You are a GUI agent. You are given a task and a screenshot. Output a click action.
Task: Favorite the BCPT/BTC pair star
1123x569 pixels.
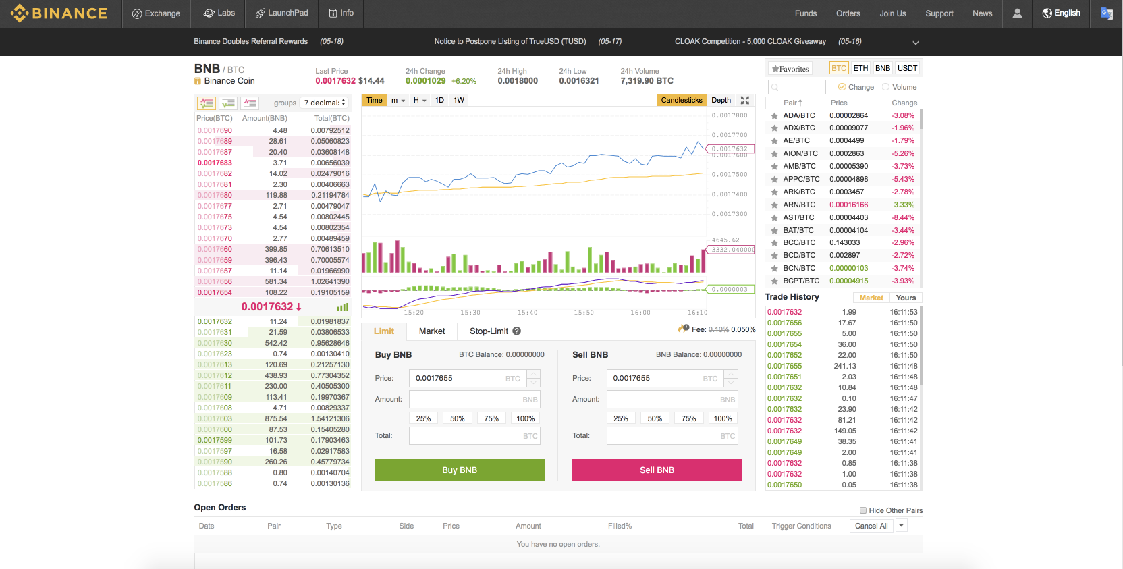coord(774,281)
